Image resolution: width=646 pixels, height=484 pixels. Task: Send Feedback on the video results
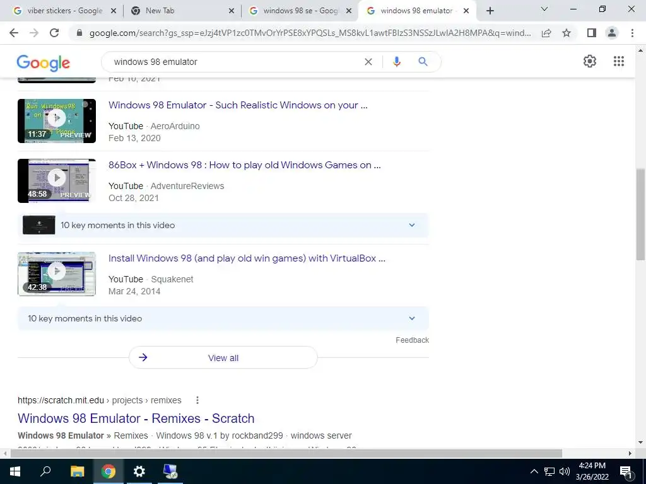(412, 340)
